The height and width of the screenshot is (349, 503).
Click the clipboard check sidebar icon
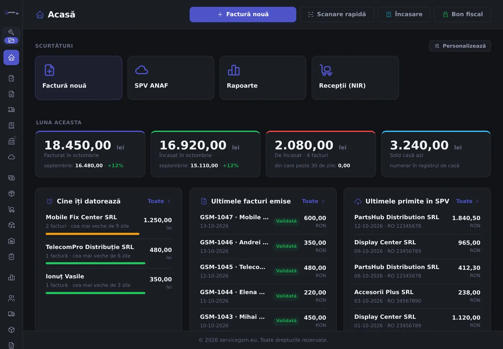(11, 257)
